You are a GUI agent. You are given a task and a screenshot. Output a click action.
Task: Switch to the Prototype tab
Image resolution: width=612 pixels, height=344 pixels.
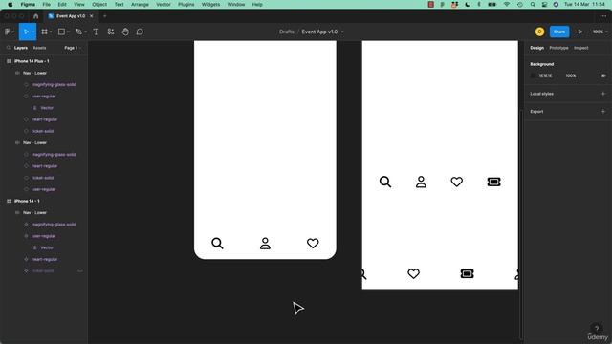pos(558,48)
